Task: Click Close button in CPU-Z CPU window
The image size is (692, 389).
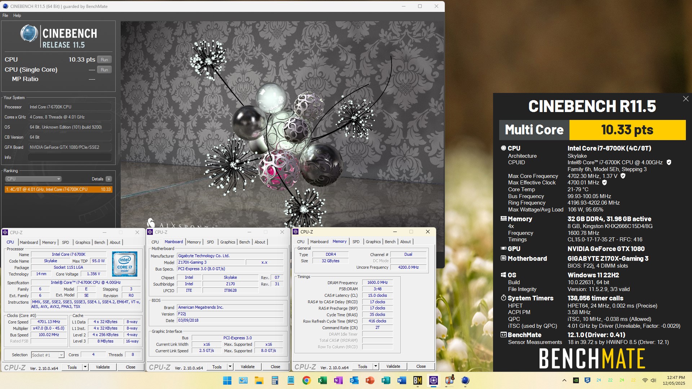Action: (130, 367)
